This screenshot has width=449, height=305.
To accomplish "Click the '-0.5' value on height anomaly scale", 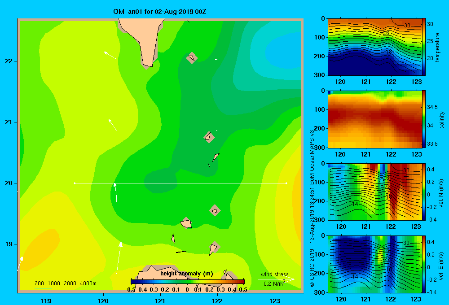I will (x=130, y=290).
